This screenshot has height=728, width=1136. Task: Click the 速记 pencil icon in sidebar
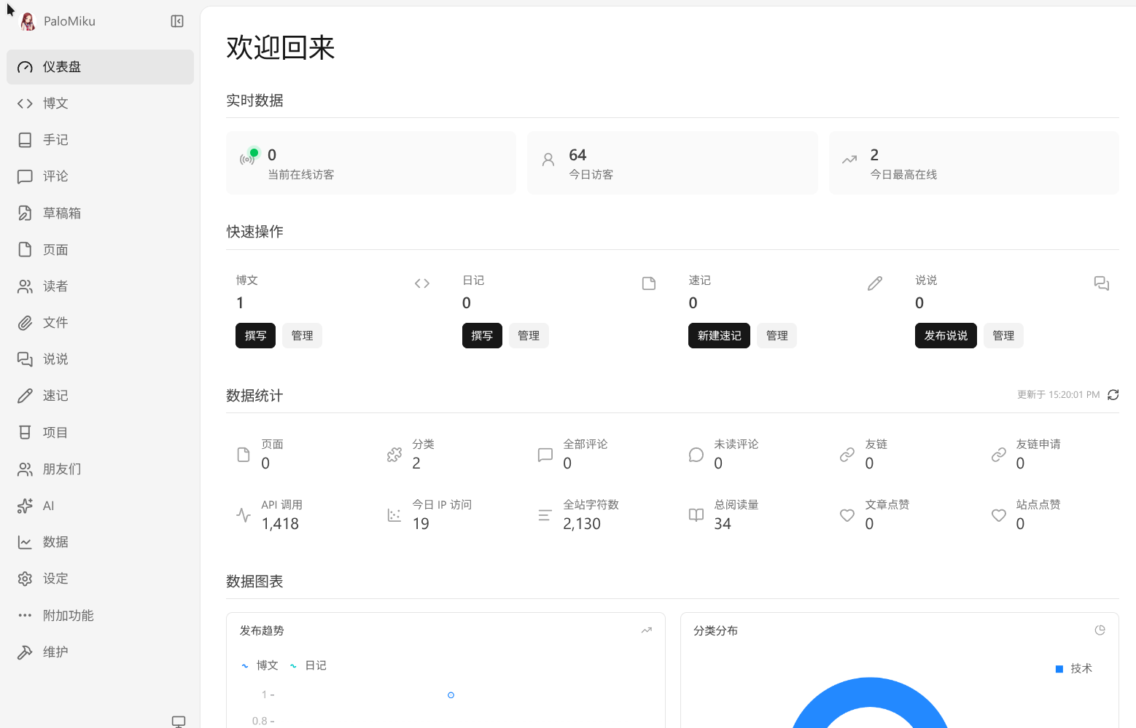click(25, 396)
